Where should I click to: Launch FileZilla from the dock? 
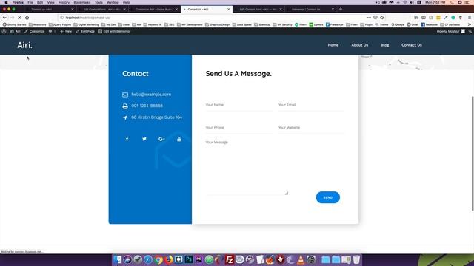coord(230,259)
